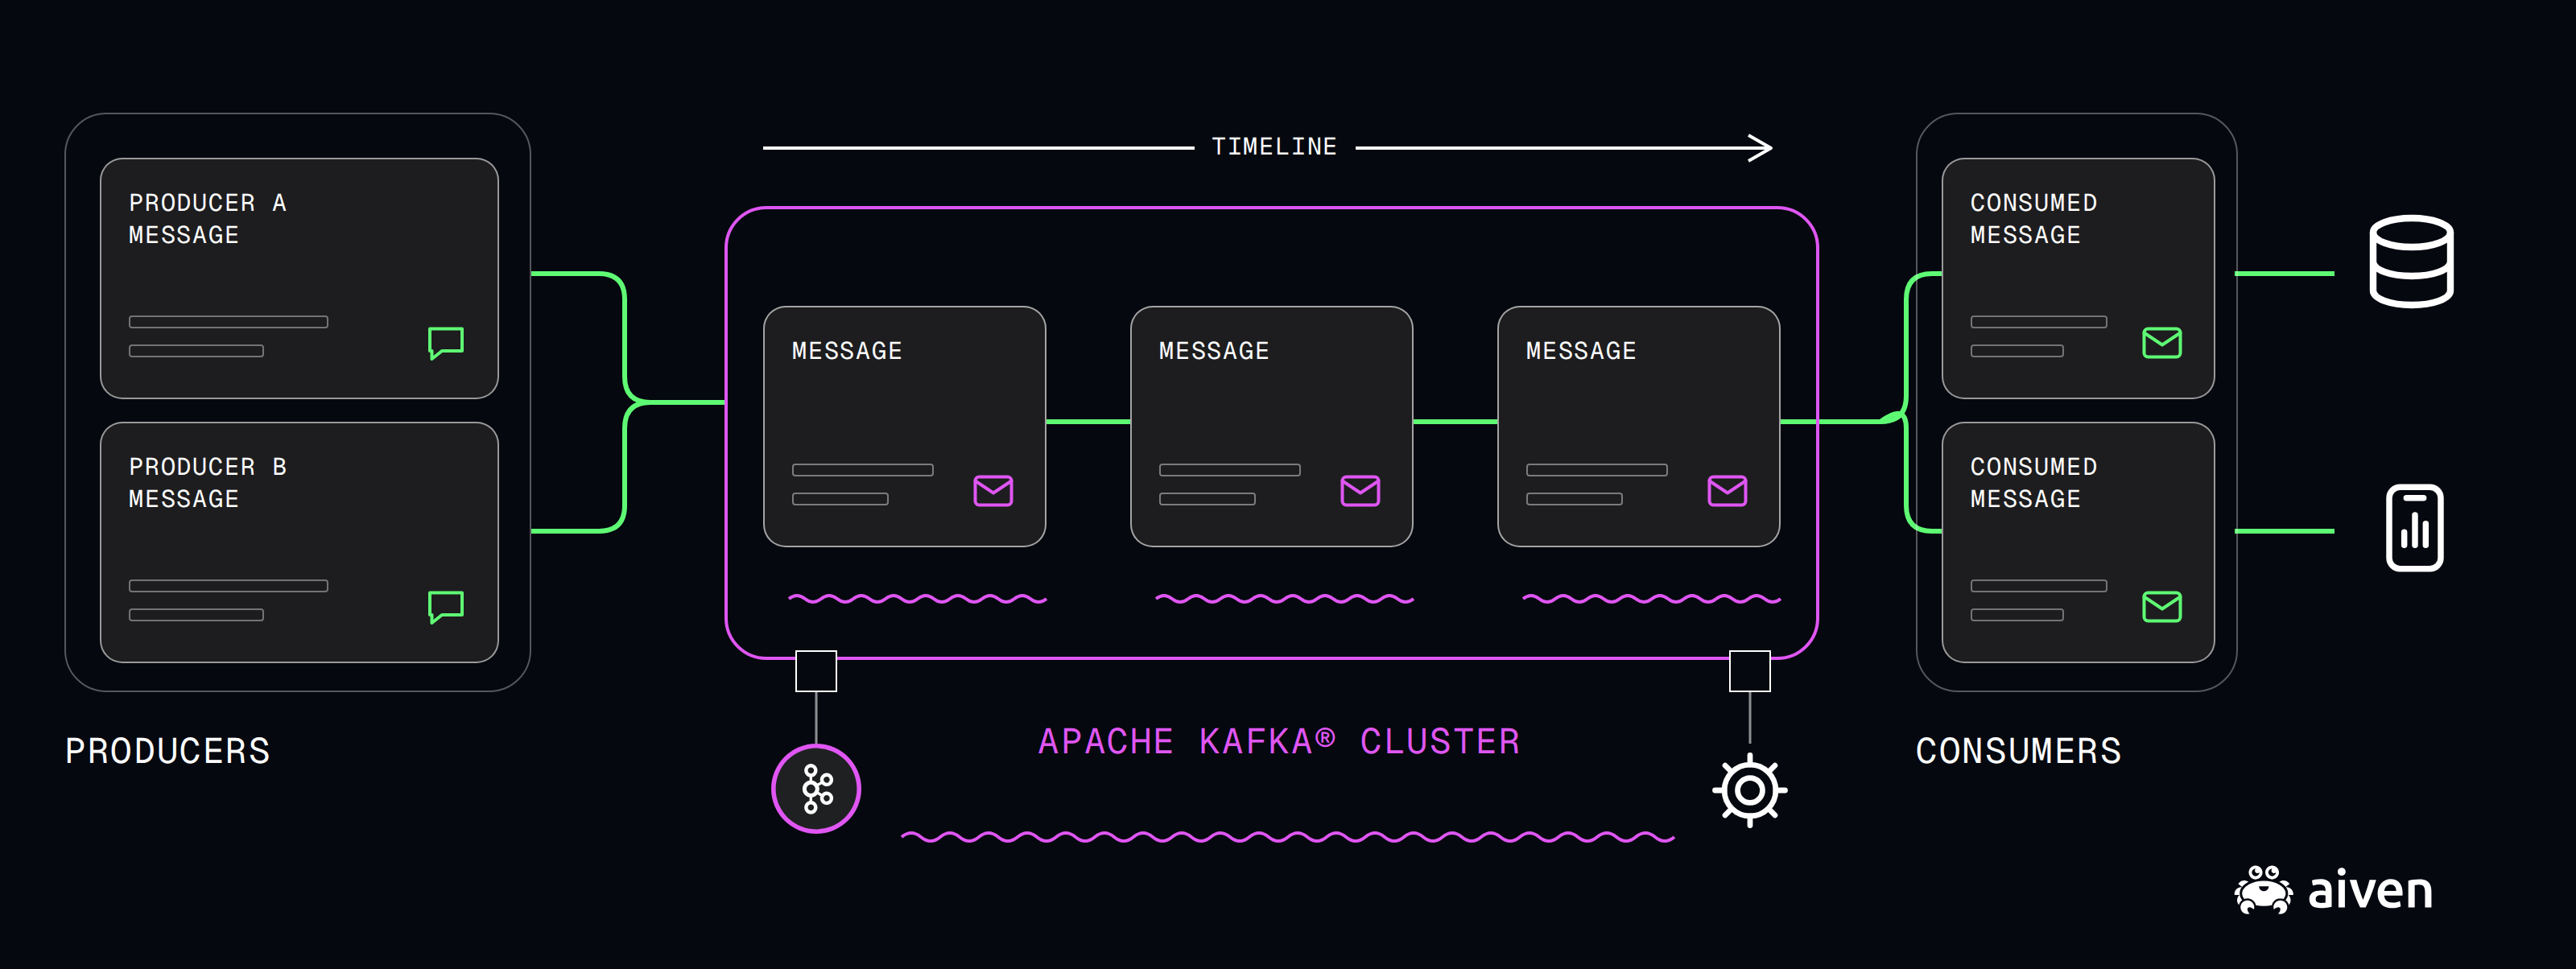Click the top consumed message envelope icon

(2162, 343)
